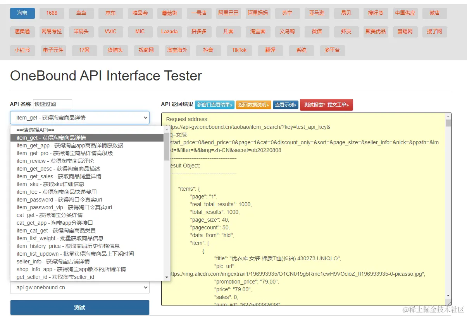Expand the item_get API dropdown
The height and width of the screenshot is (316, 467).
click(x=79, y=118)
